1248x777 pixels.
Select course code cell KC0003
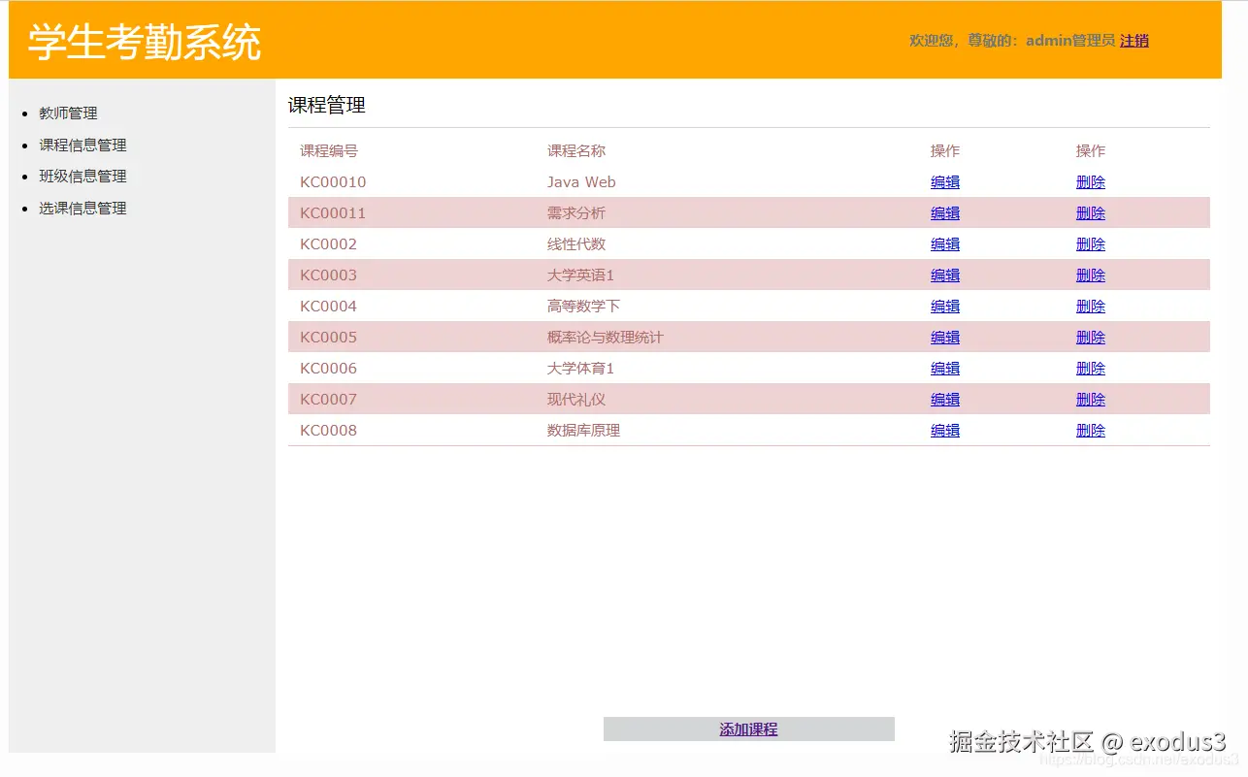coord(328,275)
